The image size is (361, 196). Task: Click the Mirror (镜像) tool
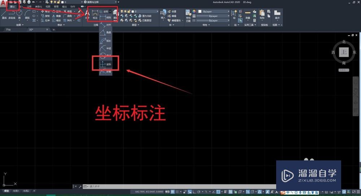click(56, 16)
